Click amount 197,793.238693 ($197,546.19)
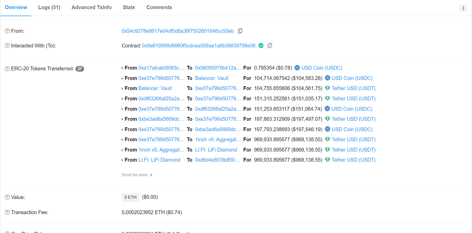 tap(288, 129)
